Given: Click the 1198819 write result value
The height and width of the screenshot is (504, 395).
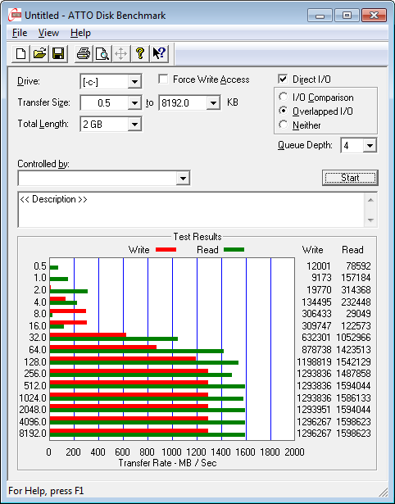Looking at the screenshot, I should click(x=314, y=362).
